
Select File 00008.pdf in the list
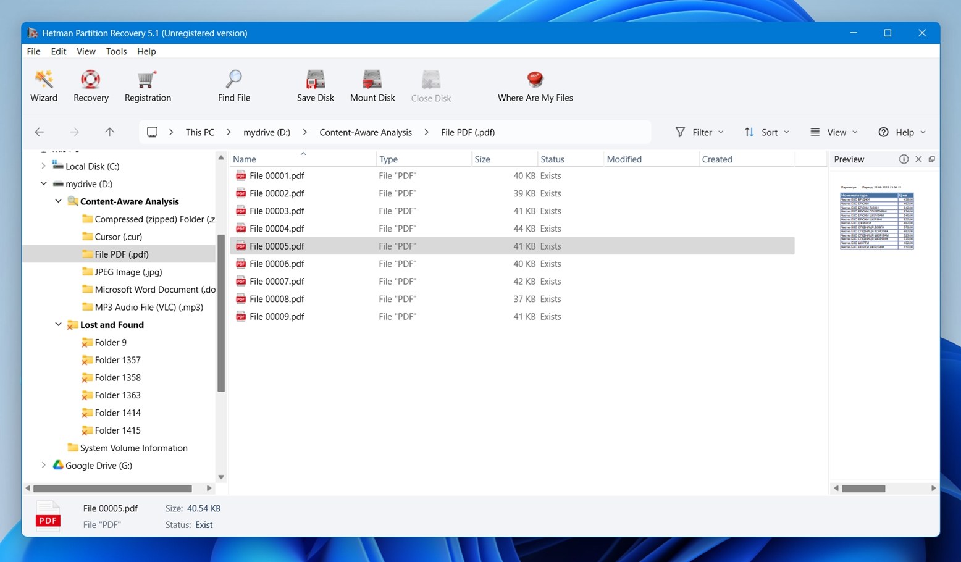277,299
